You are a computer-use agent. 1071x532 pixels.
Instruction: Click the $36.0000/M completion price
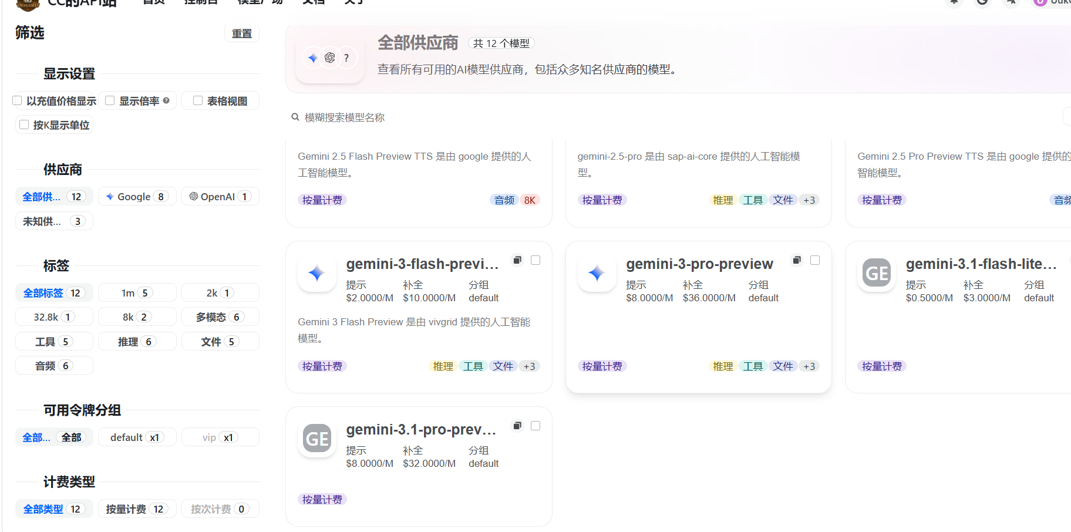(709, 298)
